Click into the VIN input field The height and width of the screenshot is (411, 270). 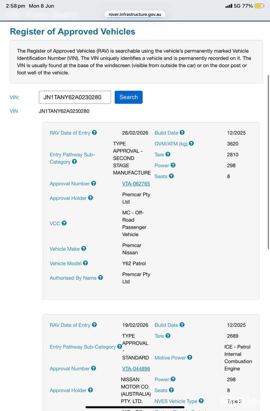tap(75, 97)
